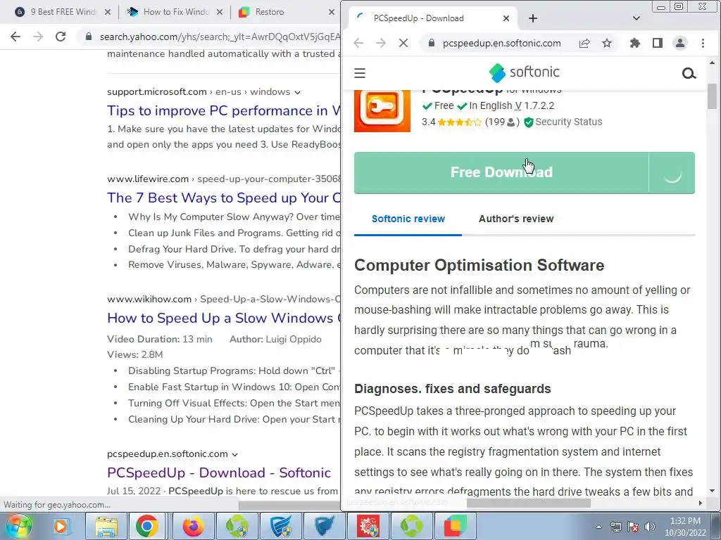This screenshot has height=540, width=721.
Task: Select the Softonic review tab
Action: click(x=408, y=219)
